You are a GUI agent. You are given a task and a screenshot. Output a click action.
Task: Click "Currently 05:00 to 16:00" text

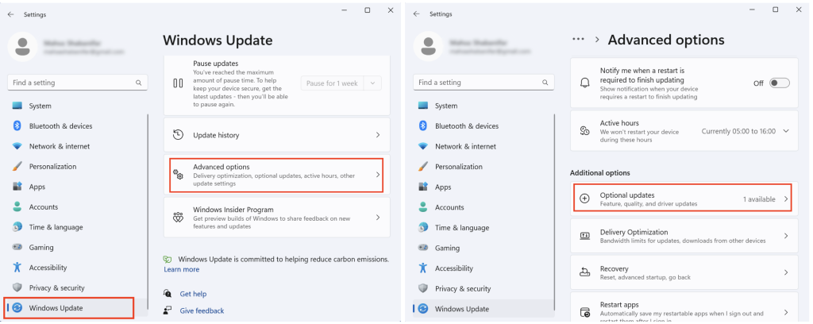739,131
